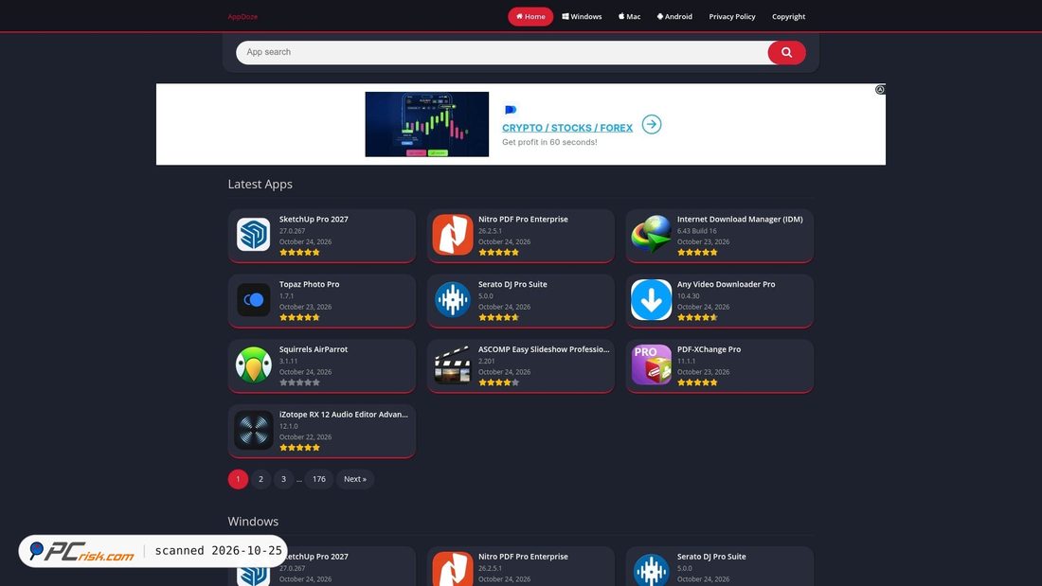Open the Copyright page
This screenshot has height=586, width=1042.
(788, 17)
